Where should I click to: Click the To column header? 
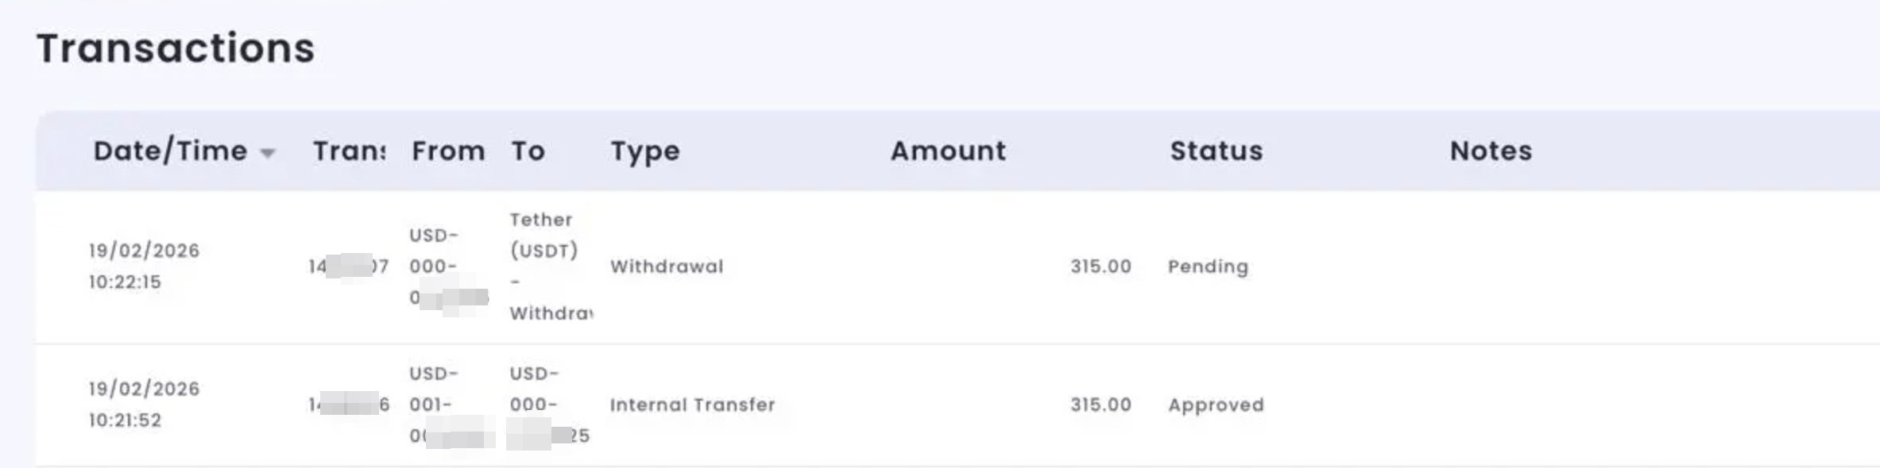528,151
